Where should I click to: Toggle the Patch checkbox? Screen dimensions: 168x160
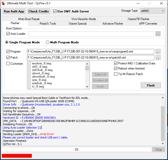[x=8, y=58]
